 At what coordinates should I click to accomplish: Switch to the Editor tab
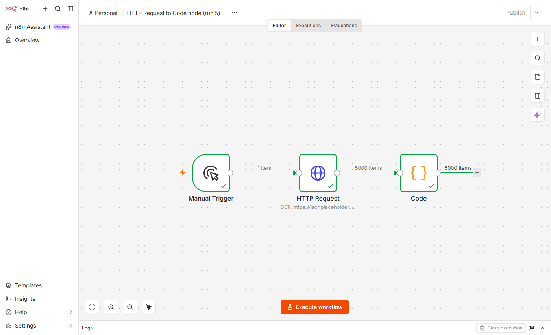pyautogui.click(x=279, y=26)
